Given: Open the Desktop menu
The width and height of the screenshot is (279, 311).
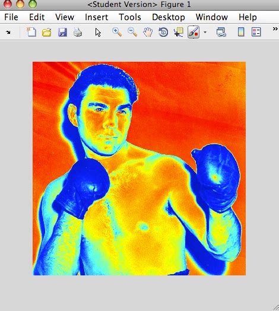Looking at the screenshot, I should pyautogui.click(x=169, y=17).
